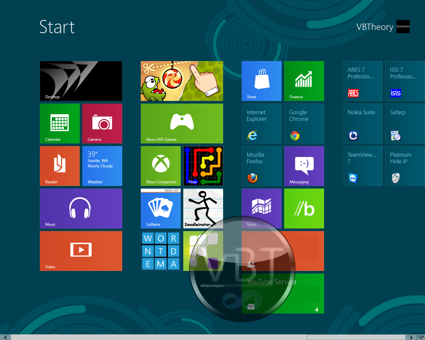This screenshot has width=425, height=340.
Task: Open the Xbox Companion tile
Action: (x=161, y=166)
